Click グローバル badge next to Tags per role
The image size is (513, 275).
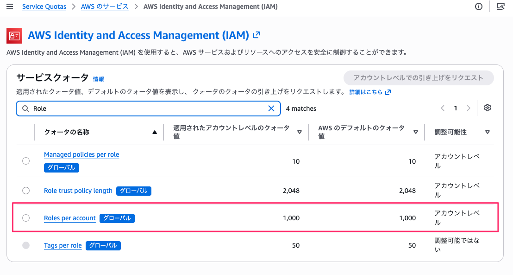pyautogui.click(x=103, y=245)
